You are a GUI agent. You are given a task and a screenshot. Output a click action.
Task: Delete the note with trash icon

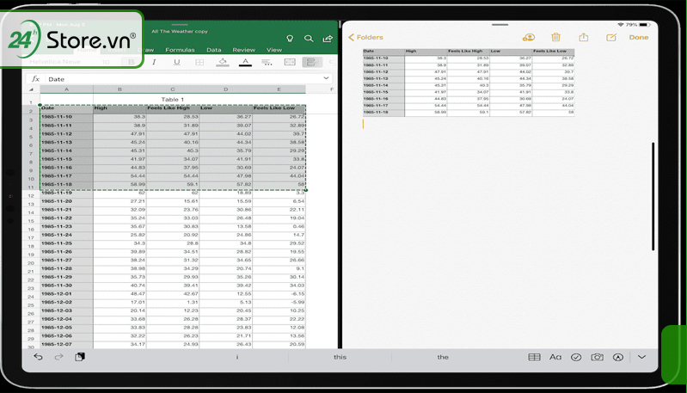(x=556, y=37)
